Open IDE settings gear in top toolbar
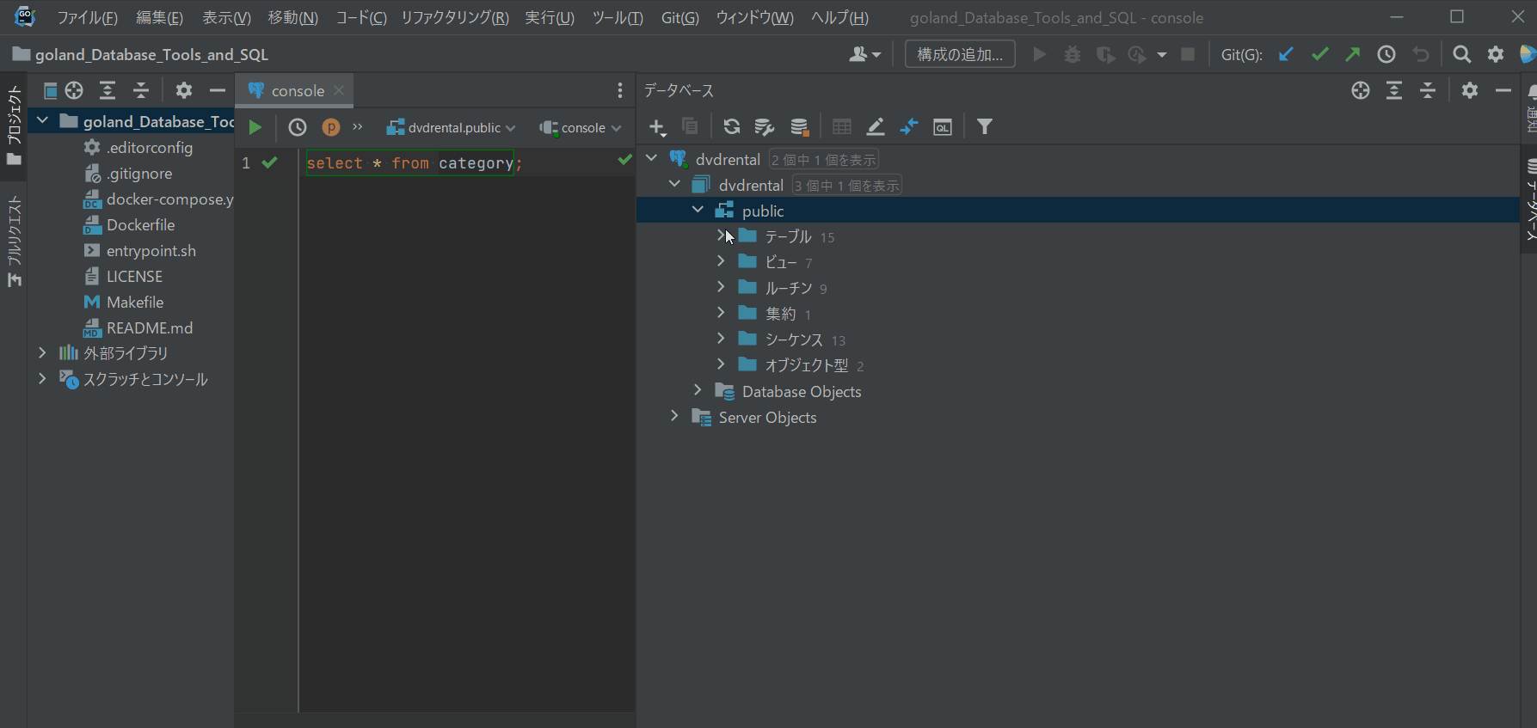Image resolution: width=1537 pixels, height=728 pixels. [1496, 54]
